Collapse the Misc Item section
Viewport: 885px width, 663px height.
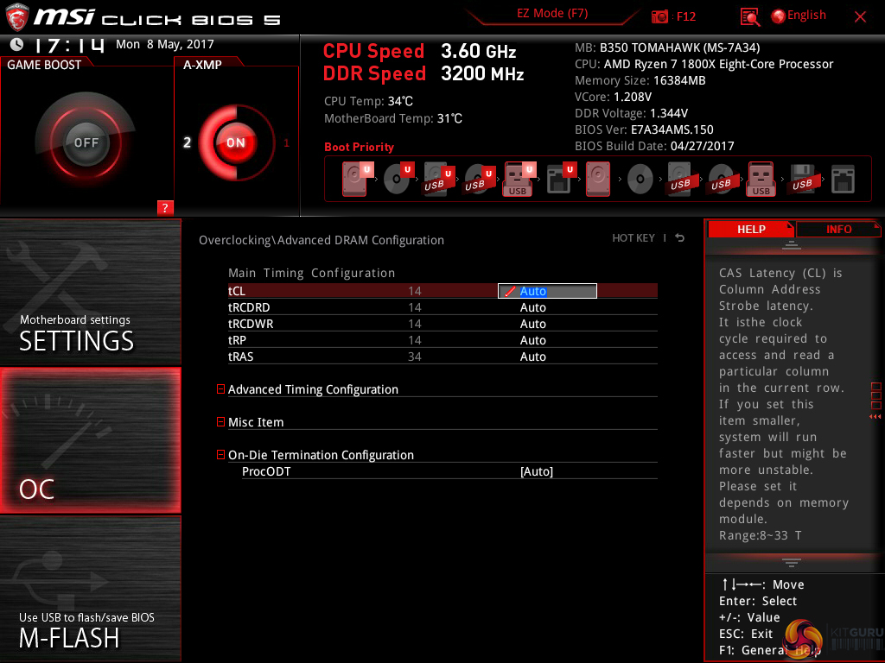click(x=220, y=421)
